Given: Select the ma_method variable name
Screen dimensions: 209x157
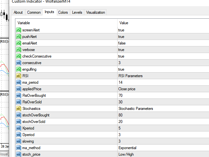Looking at the screenshot, I should coord(31,148).
